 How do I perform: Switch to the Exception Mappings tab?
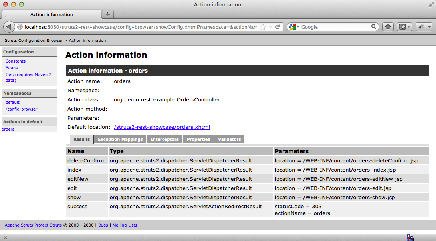[120, 139]
